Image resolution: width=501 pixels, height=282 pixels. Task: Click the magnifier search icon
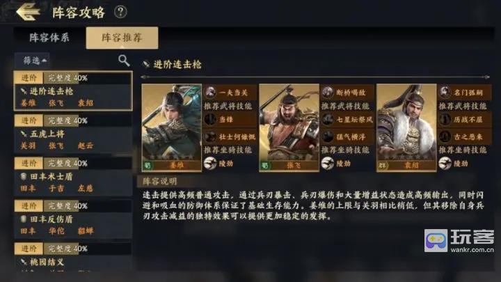pyautogui.click(x=124, y=60)
